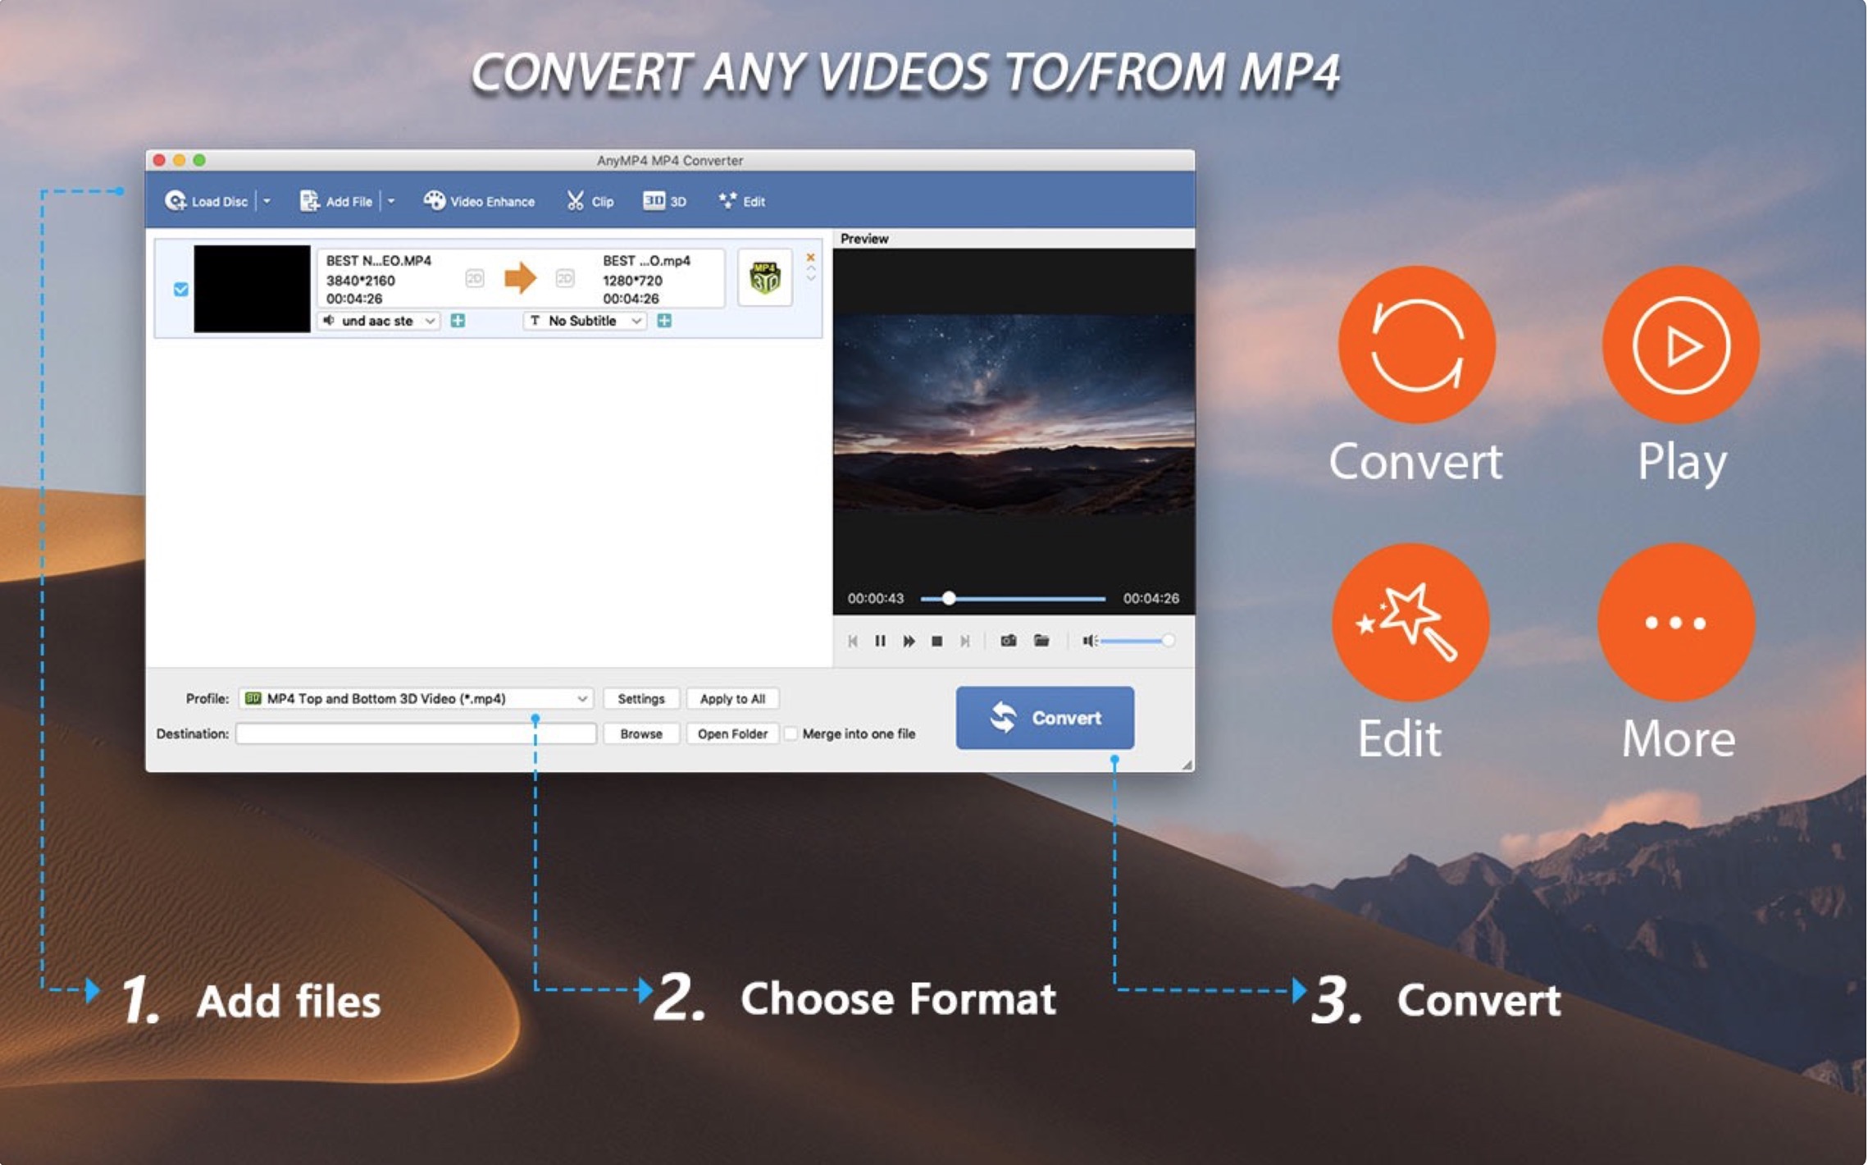
Task: Expand the Add File dropdown arrow
Action: click(391, 201)
